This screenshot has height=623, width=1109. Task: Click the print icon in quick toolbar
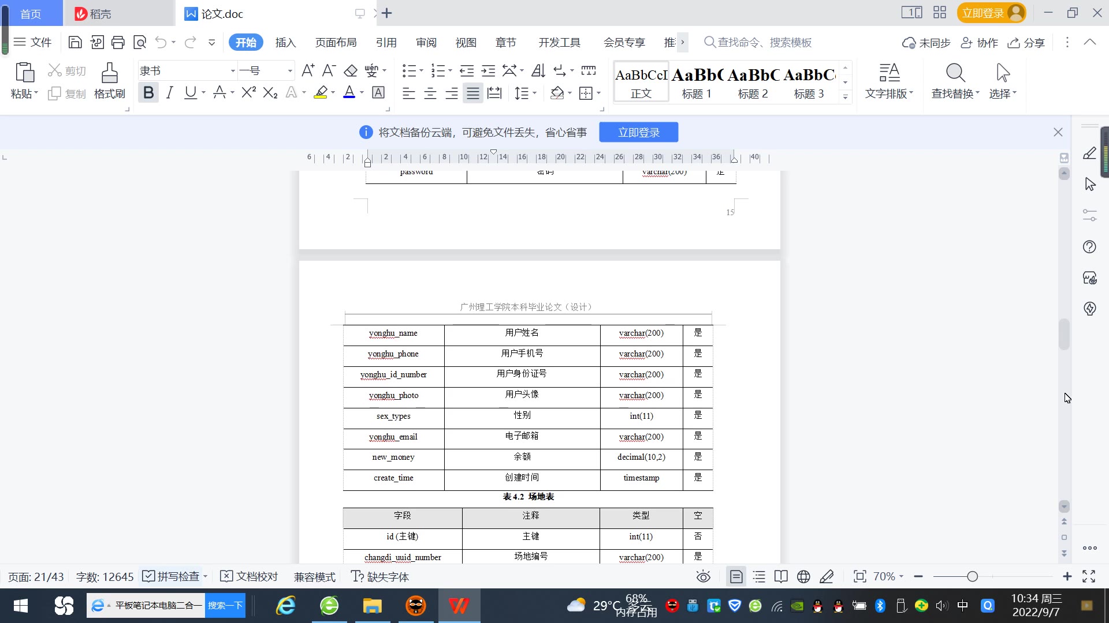118,42
